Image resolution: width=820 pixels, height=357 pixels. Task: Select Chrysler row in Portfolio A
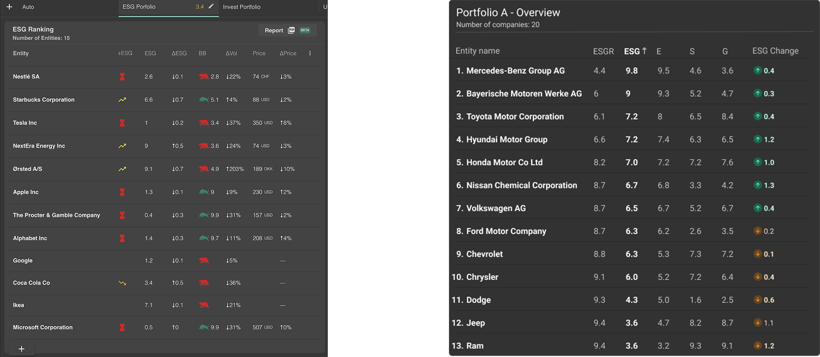(x=632, y=277)
